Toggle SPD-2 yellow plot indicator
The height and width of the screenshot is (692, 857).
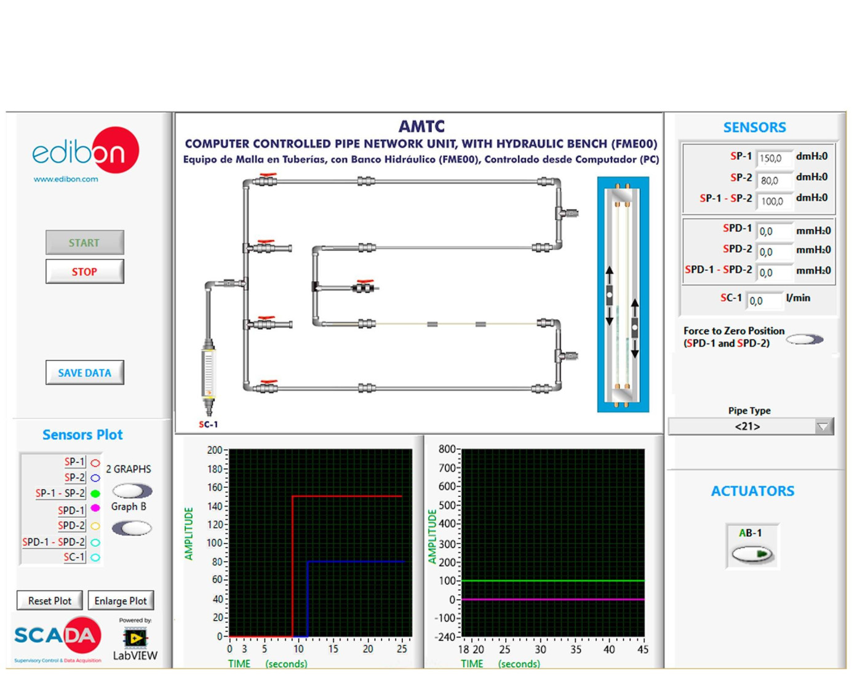(95, 526)
